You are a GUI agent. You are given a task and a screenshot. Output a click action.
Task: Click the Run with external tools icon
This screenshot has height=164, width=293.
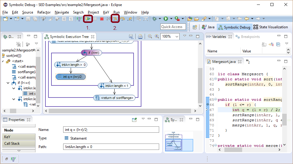point(177,19)
